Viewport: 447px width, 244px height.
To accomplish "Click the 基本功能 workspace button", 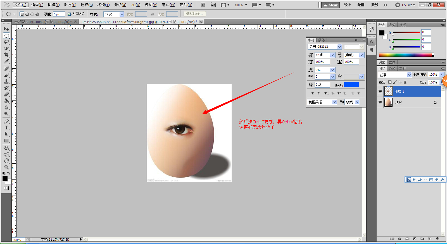I will [331, 5].
